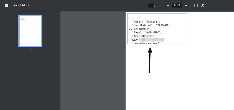Click the thumbnail page label 1
The width and height of the screenshot is (234, 110).
[30, 50]
